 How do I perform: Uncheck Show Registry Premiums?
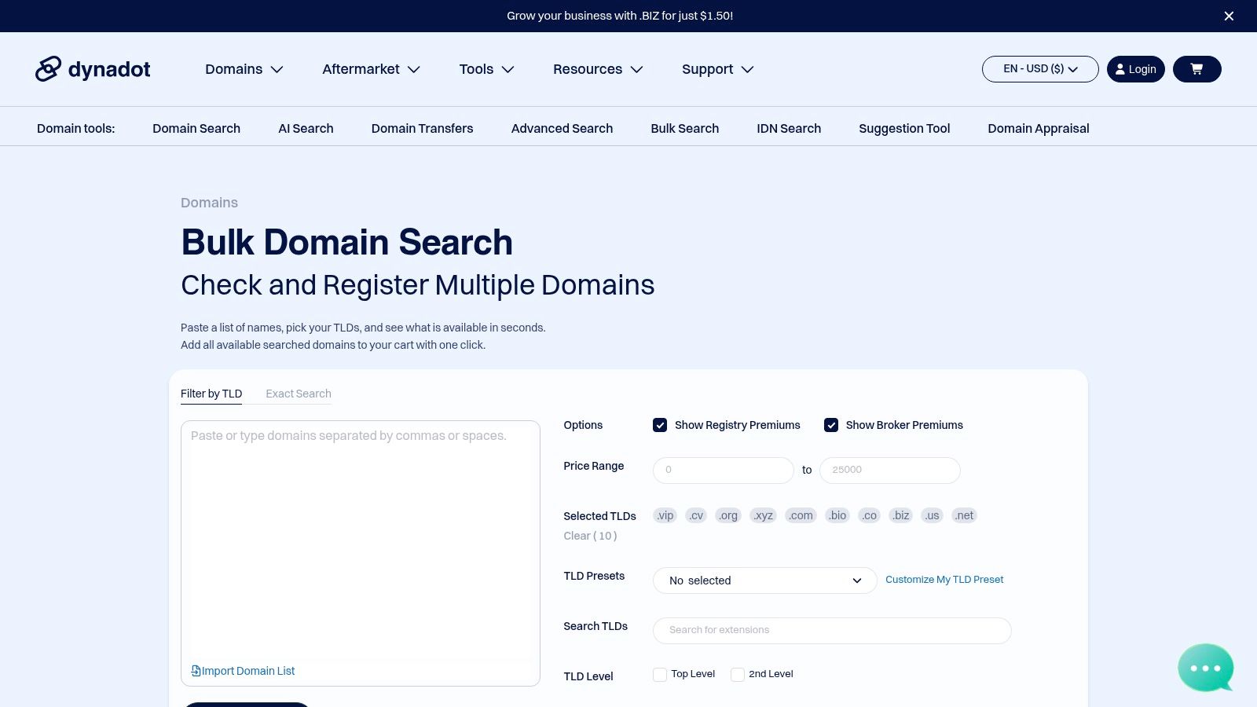[x=660, y=425]
